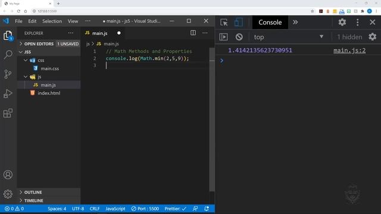Image resolution: width=381 pixels, height=214 pixels.
Task: Open the Extensions view
Action: [x=8, y=113]
